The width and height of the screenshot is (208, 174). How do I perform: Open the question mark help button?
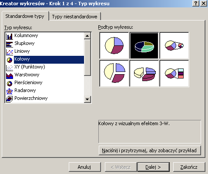tap(196, 3)
